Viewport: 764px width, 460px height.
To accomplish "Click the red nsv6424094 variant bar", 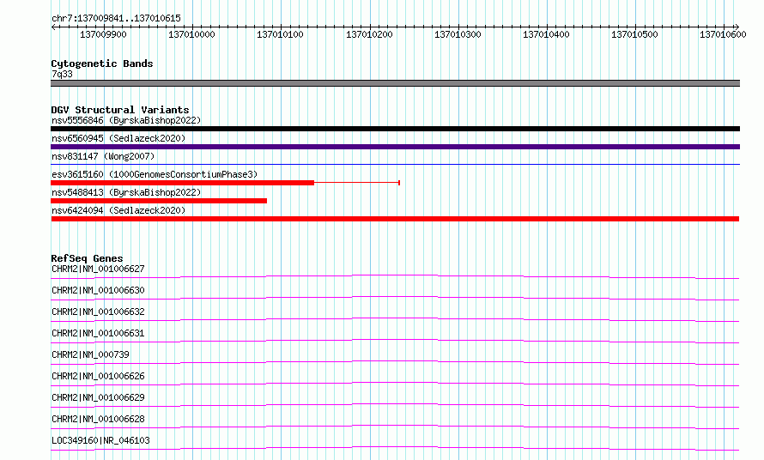I will [x=395, y=219].
